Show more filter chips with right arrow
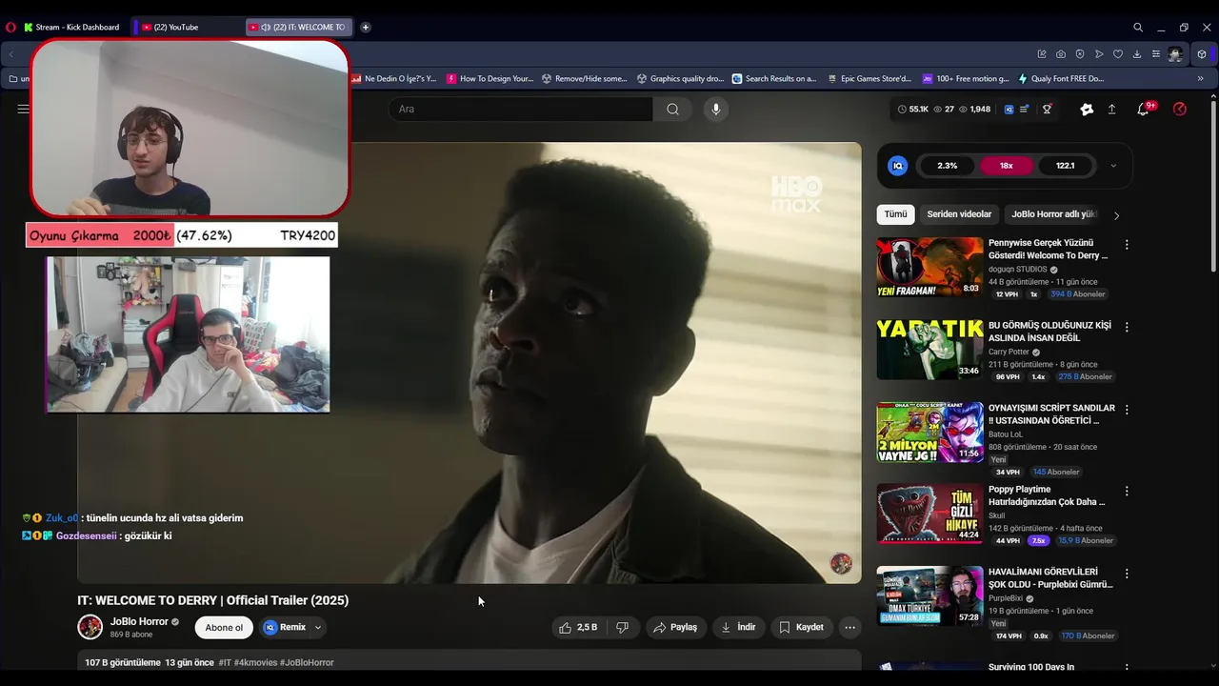Image resolution: width=1219 pixels, height=686 pixels. click(1116, 215)
